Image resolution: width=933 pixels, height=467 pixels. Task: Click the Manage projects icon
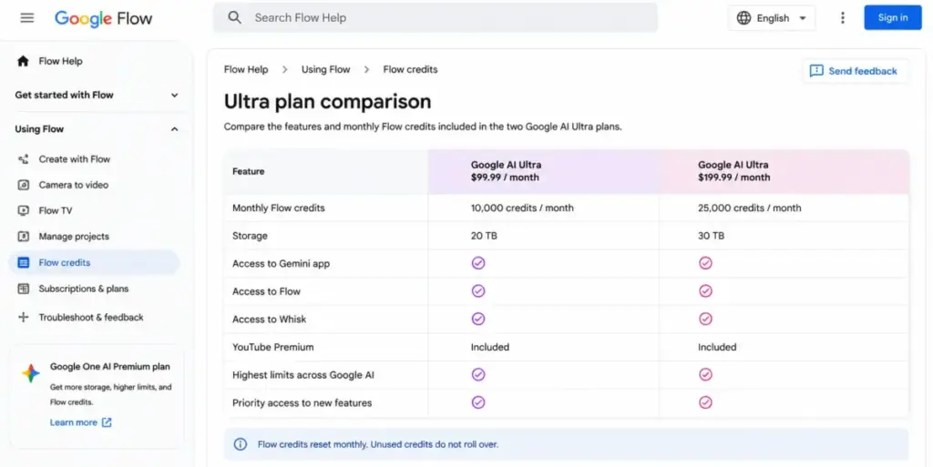click(x=23, y=237)
